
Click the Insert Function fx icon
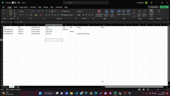(x=21, y=22)
